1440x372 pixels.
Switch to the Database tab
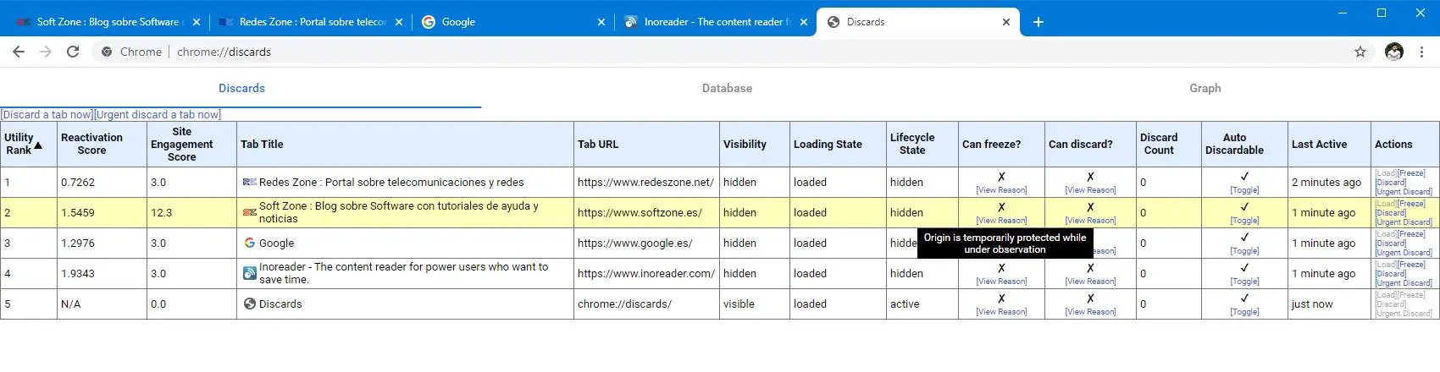(x=727, y=88)
